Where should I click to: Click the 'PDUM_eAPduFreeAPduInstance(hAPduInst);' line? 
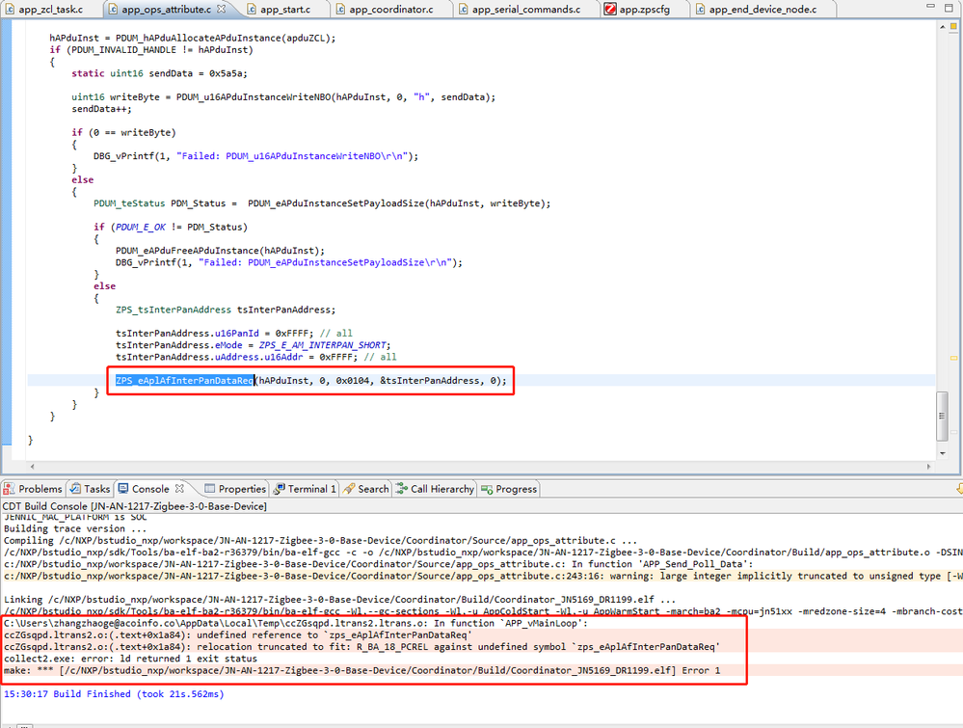click(220, 251)
